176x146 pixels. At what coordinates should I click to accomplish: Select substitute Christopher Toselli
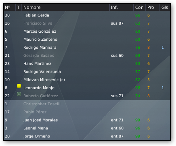coord(87,104)
